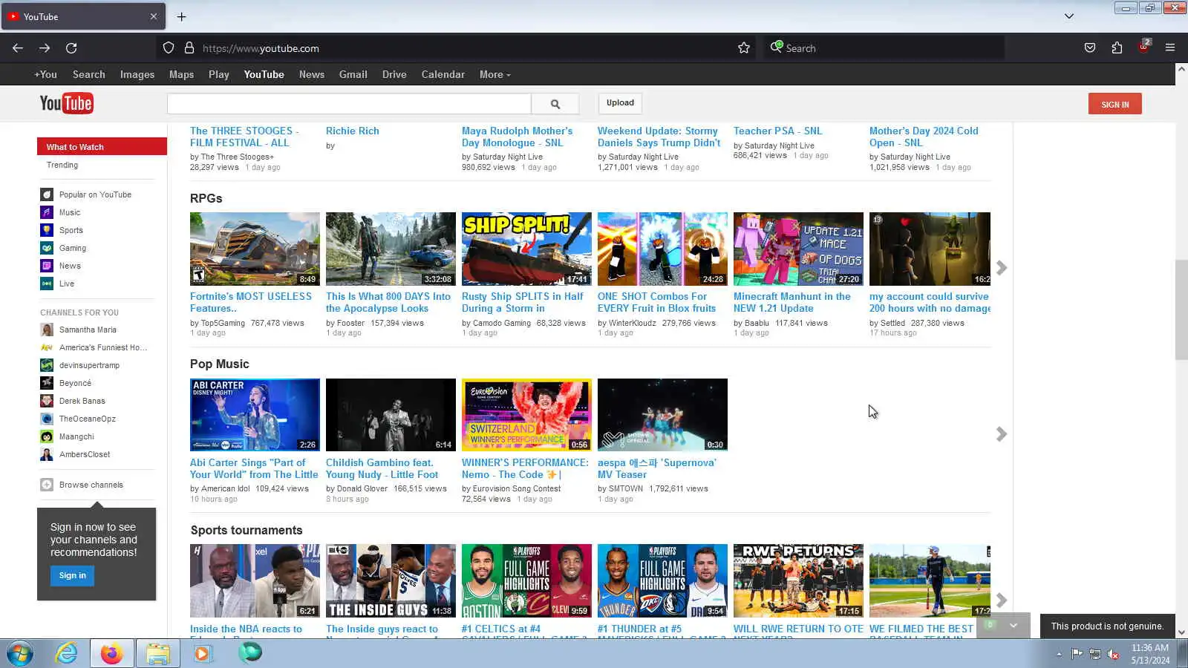This screenshot has width=1188, height=668.
Task: Show next videos in RPGs row
Action: pyautogui.click(x=1002, y=267)
